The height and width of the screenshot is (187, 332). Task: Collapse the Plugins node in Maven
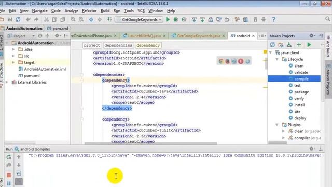click(x=277, y=125)
